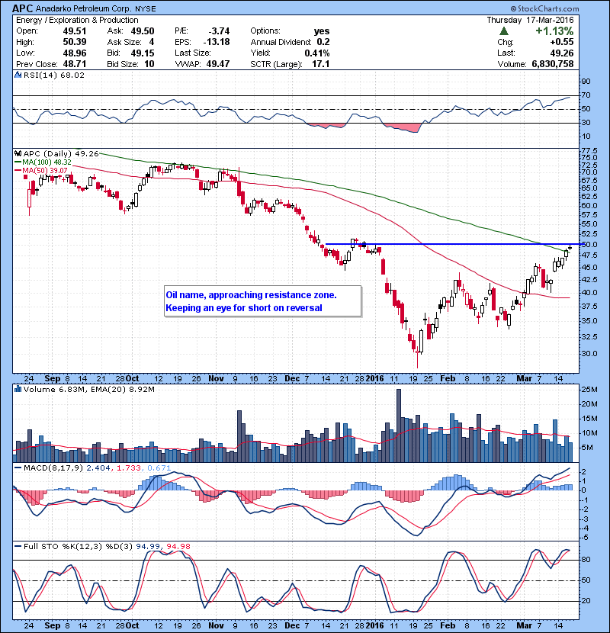Click the Annual Dividend value 0.2
The height and width of the screenshot is (633, 610).
[x=323, y=42]
